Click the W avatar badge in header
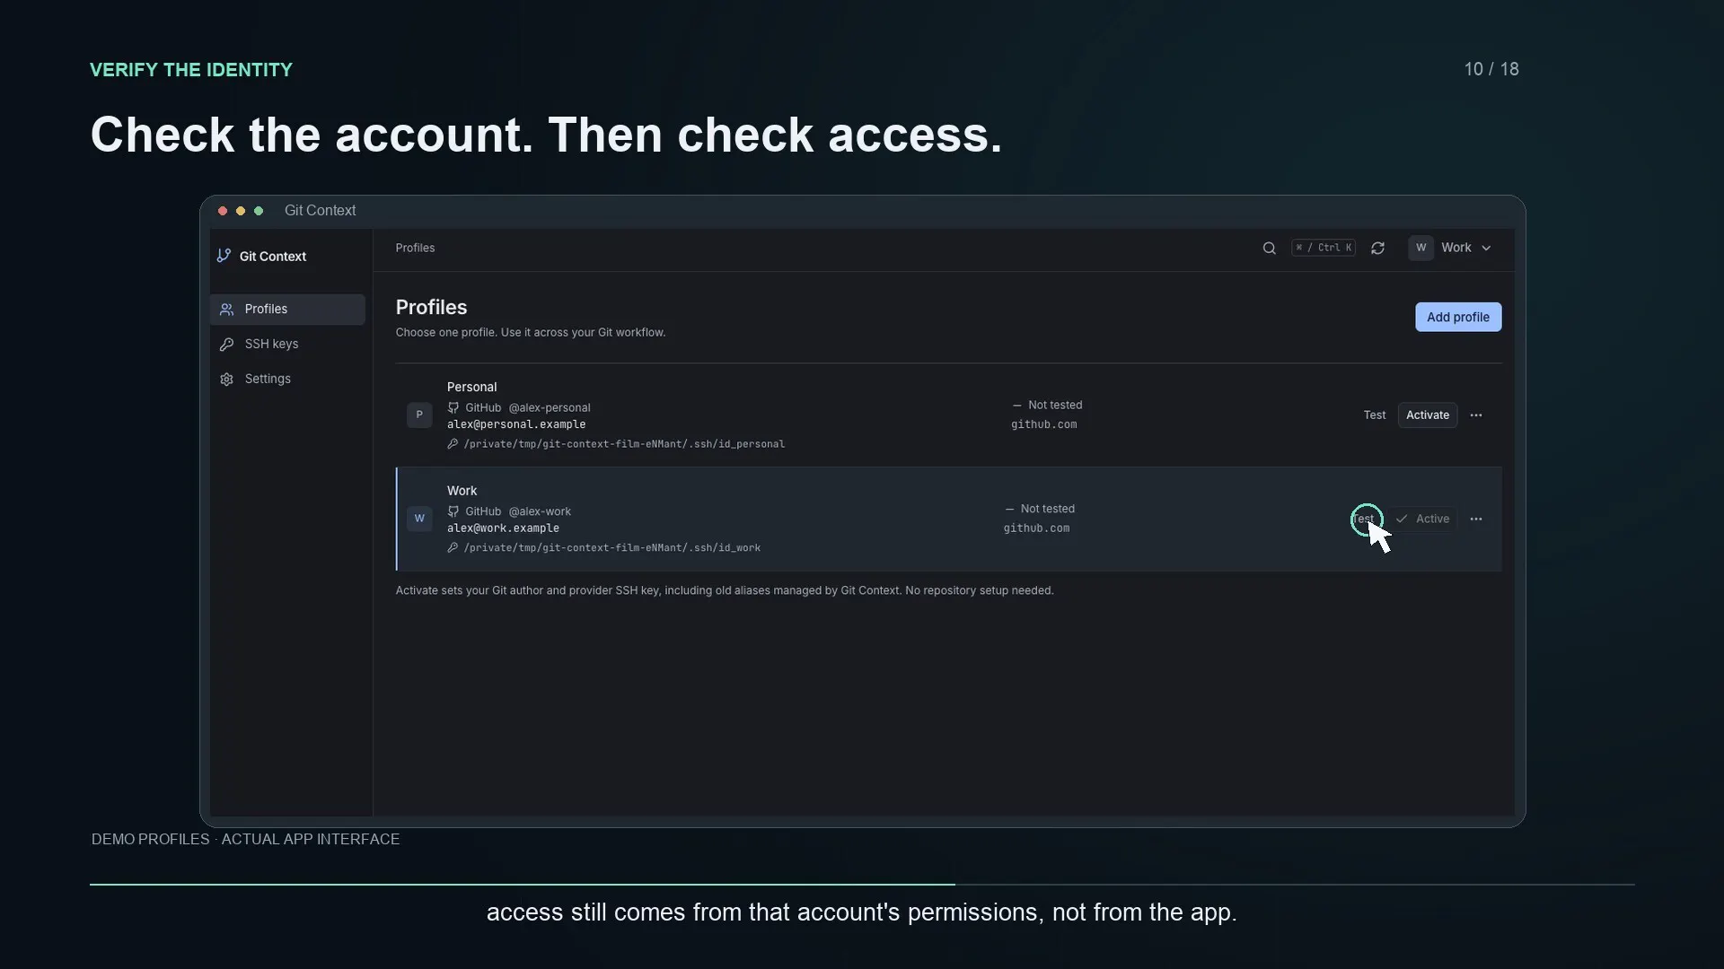1724x969 pixels. click(1421, 248)
